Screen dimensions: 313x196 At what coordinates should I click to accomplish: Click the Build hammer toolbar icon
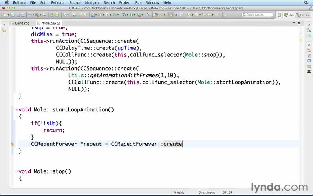point(37,15)
